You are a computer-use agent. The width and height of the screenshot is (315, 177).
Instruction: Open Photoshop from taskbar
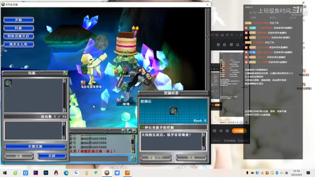[x=46, y=173]
